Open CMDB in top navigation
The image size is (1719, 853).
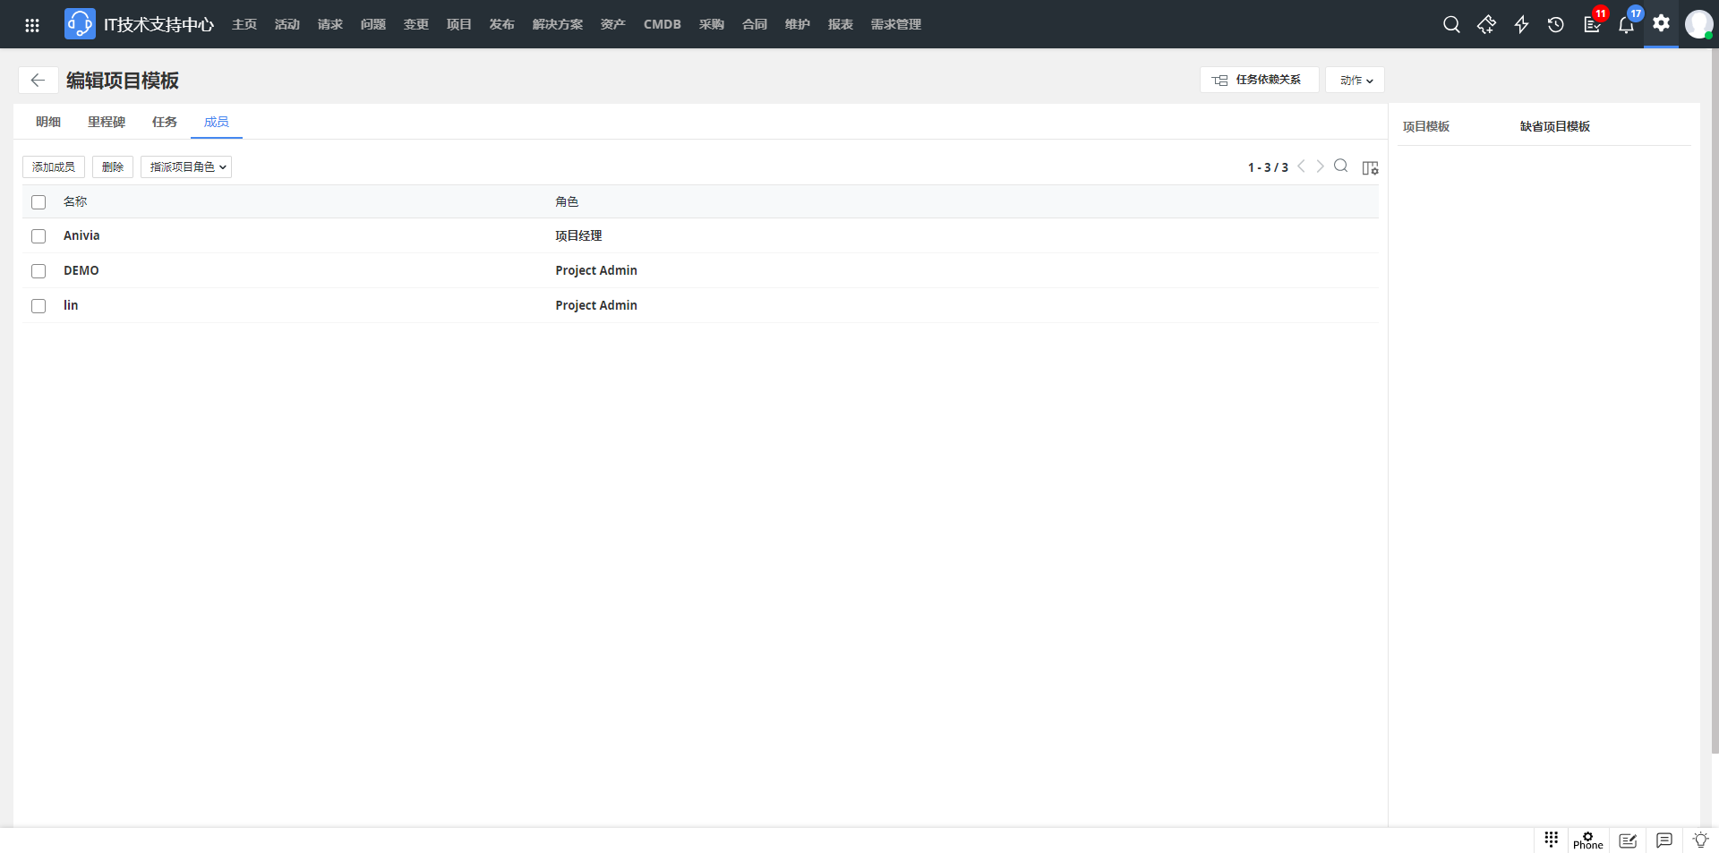click(663, 24)
